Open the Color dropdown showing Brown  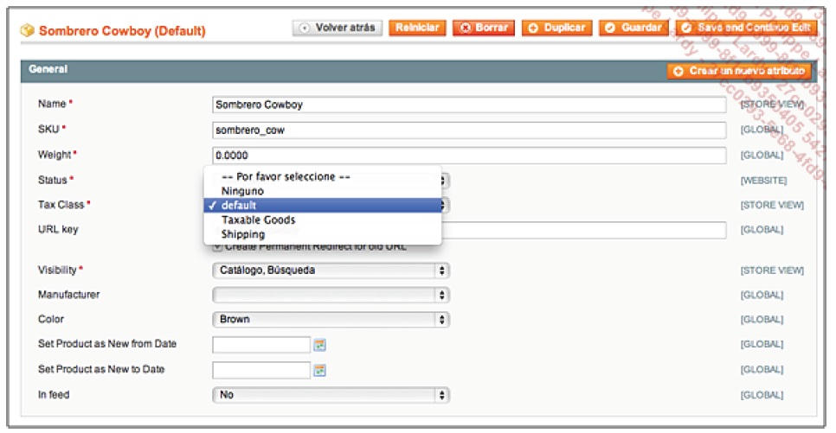[331, 319]
